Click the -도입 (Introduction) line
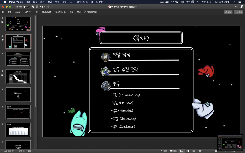245x153 pixels. pyautogui.click(x=125, y=95)
